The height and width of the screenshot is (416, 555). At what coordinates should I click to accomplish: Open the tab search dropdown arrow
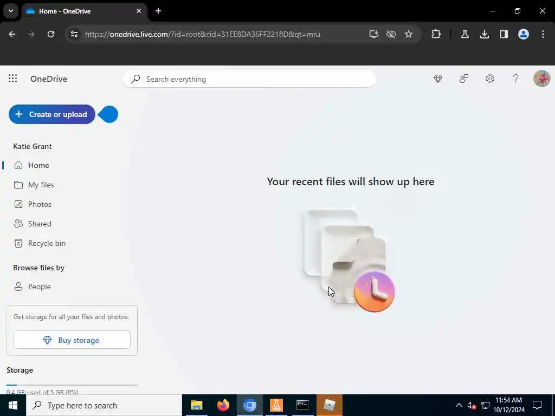click(x=11, y=11)
